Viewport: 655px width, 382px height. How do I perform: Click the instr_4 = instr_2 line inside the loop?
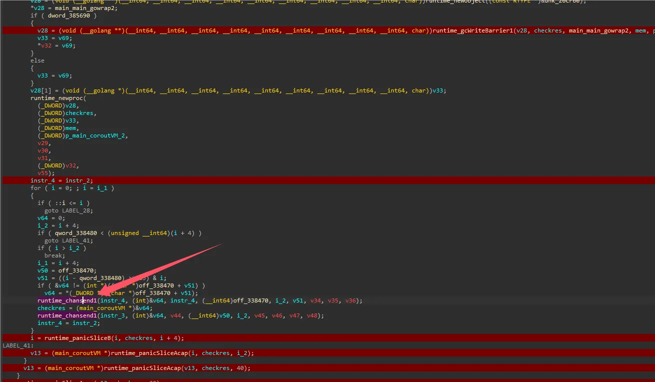(x=69, y=323)
